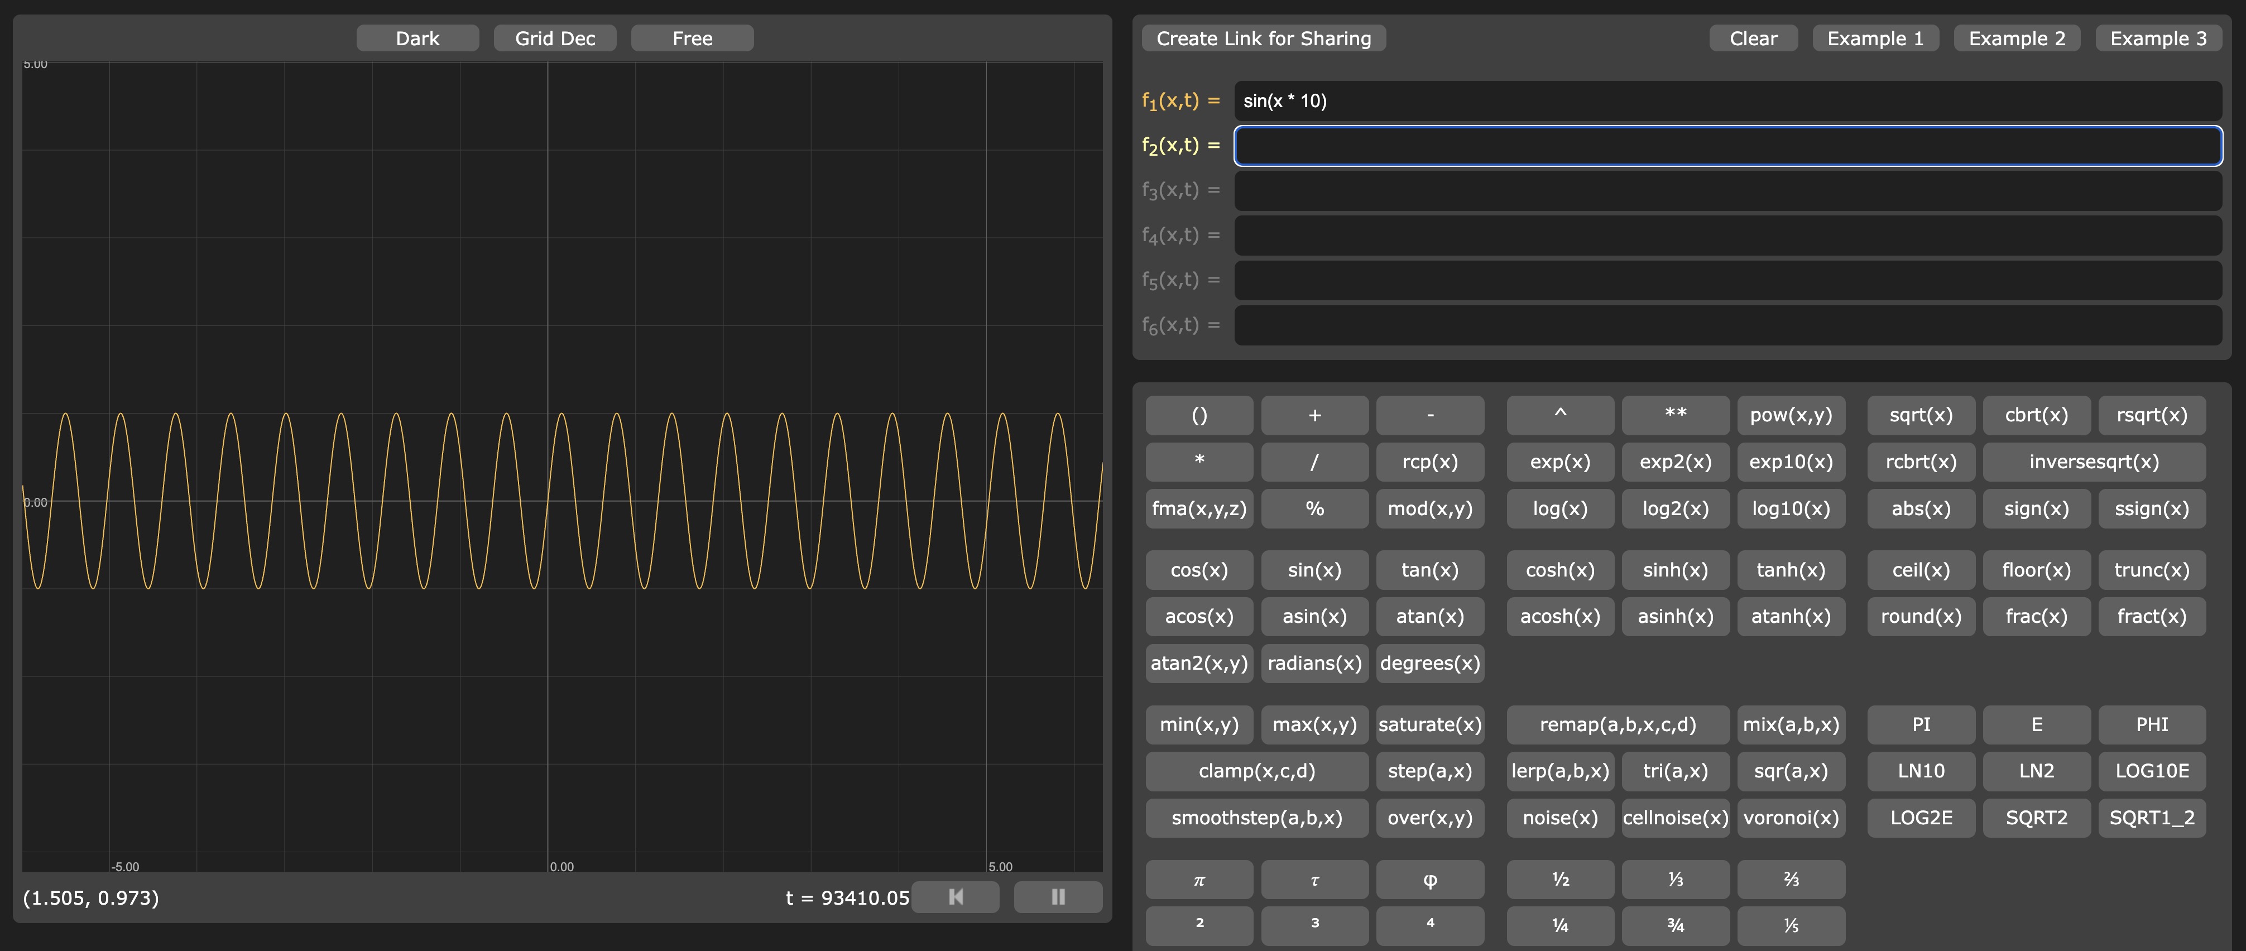The image size is (2246, 951).
Task: Insert the smoothstep(a,b,x) function
Action: click(x=1256, y=818)
